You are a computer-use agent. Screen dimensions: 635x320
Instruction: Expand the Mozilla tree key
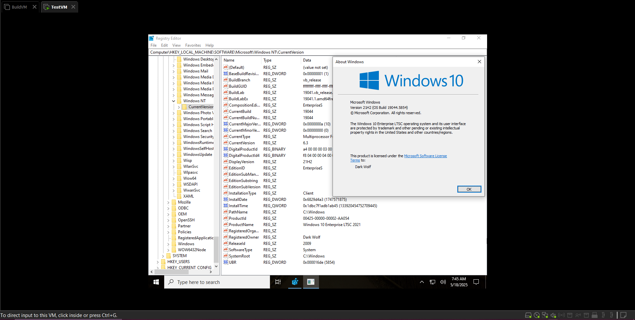tap(168, 202)
